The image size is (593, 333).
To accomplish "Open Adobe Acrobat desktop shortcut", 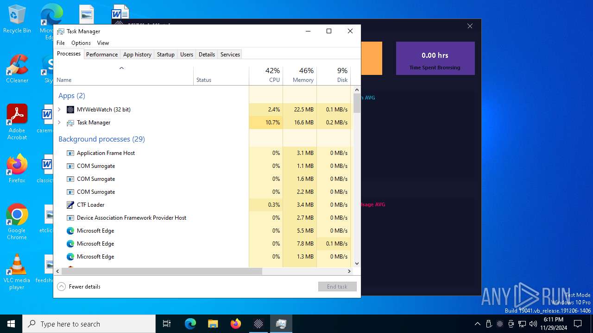I will (x=17, y=122).
